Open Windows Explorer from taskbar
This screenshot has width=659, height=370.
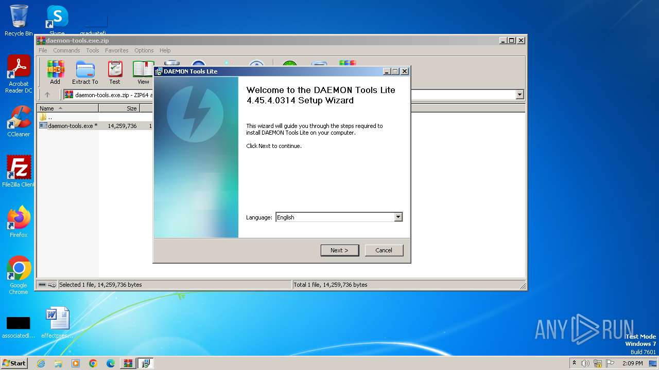click(x=58, y=363)
